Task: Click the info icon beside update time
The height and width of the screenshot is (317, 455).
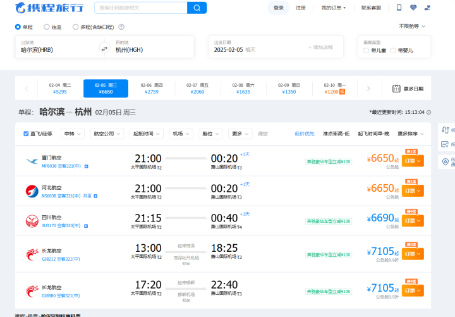Action: 428,112
